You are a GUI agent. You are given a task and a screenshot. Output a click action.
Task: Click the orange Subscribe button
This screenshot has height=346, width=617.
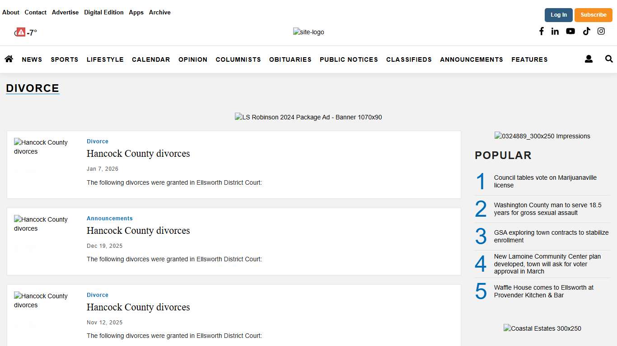[593, 15]
